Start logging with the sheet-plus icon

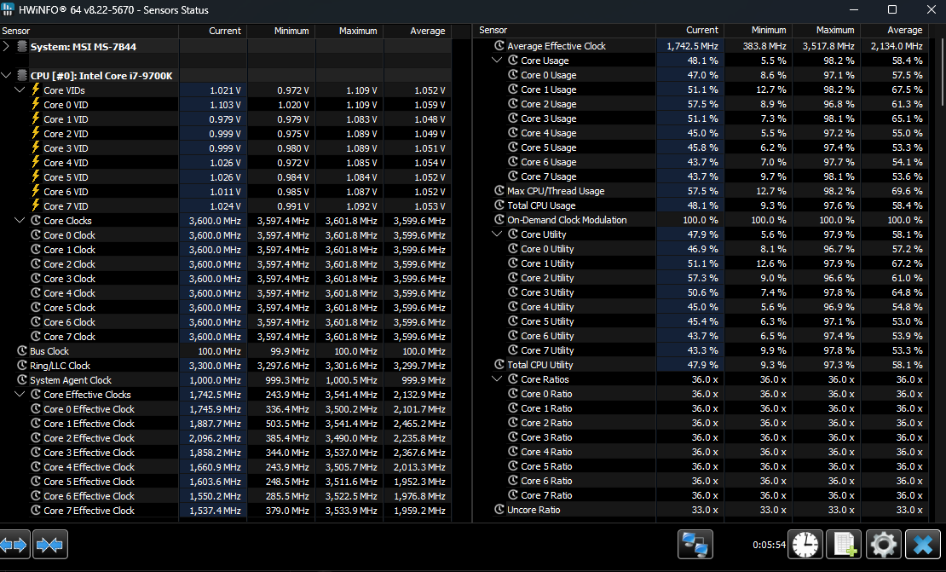coord(844,545)
